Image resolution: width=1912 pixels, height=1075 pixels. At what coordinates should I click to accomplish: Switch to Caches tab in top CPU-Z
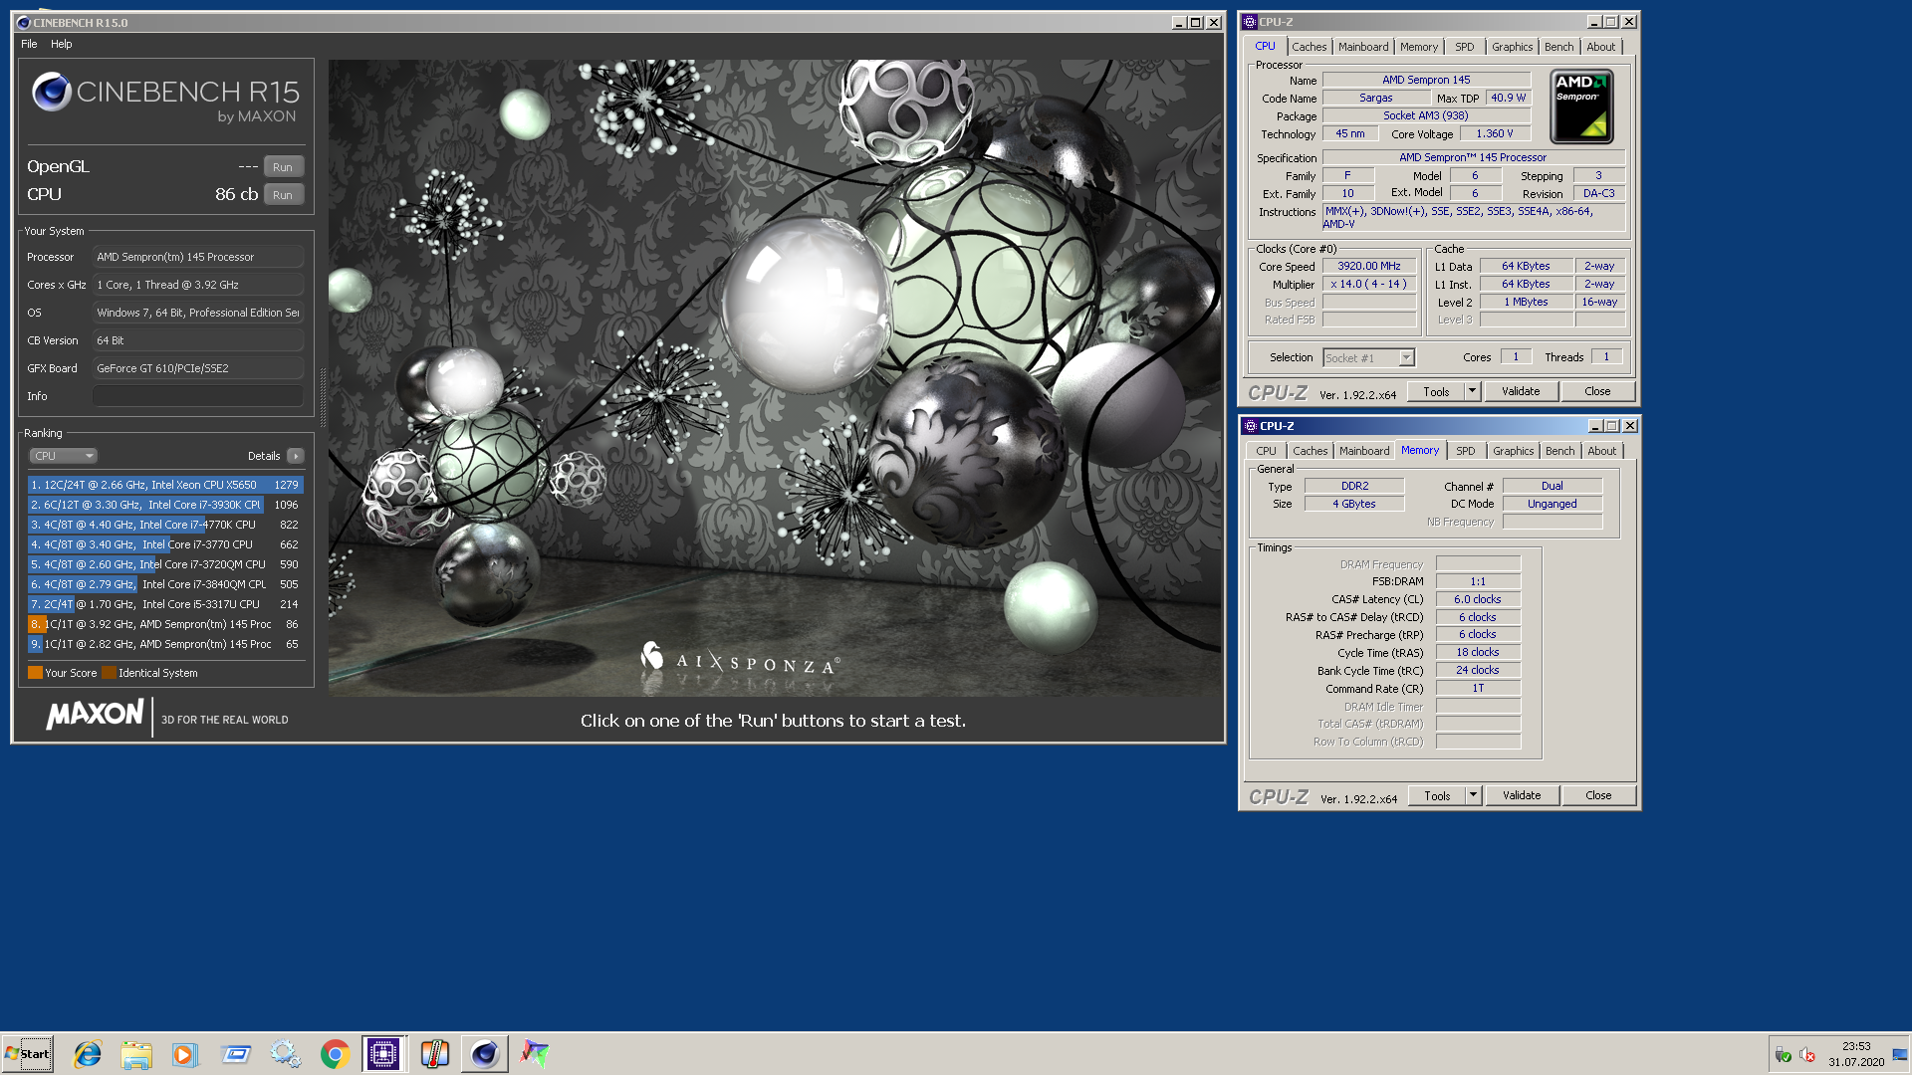pyautogui.click(x=1309, y=47)
